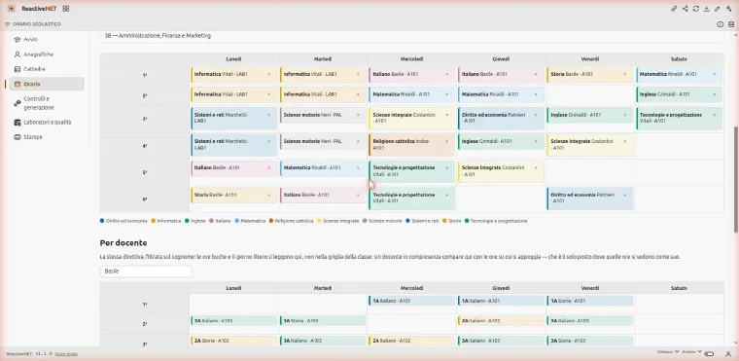Click the pencil edit icon
This screenshot has height=361, width=739.
[718, 9]
